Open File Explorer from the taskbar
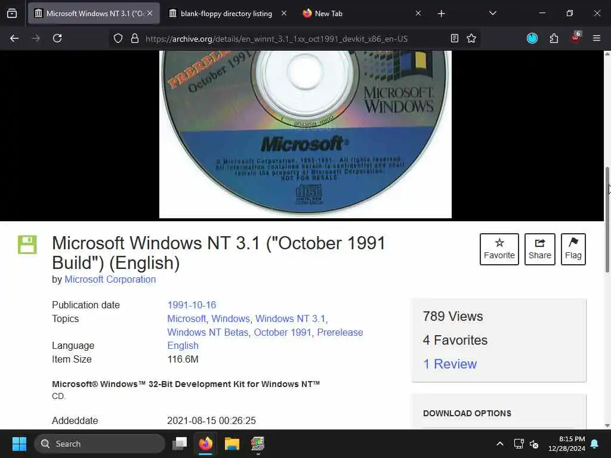This screenshot has width=611, height=458. 232,444
